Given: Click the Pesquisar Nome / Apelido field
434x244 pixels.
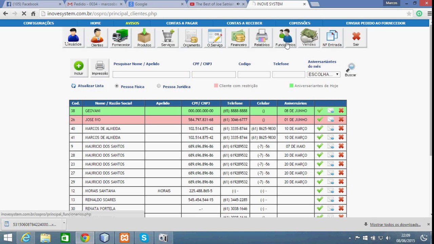Looking at the screenshot, I should click(151, 75).
